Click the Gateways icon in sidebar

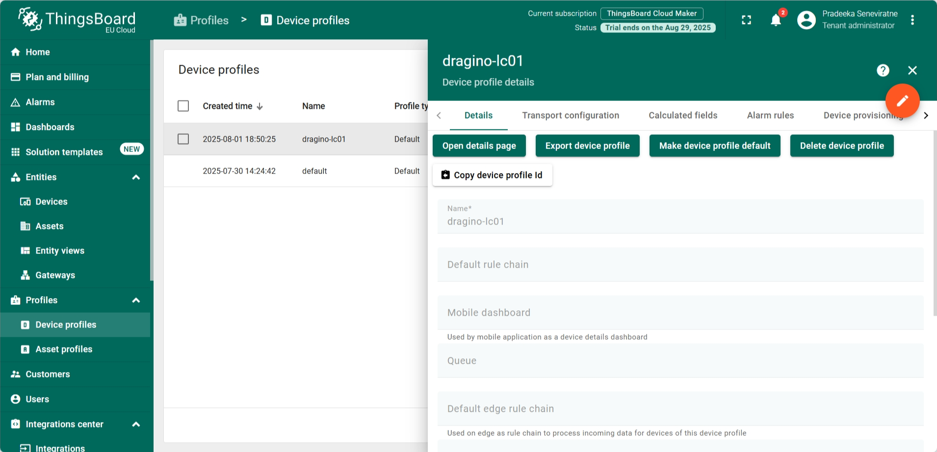pos(26,275)
